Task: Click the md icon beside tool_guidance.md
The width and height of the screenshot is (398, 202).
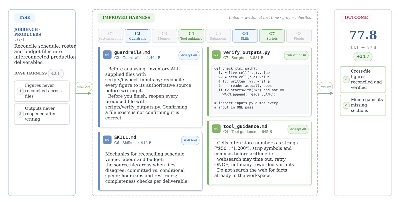Action: point(216,128)
